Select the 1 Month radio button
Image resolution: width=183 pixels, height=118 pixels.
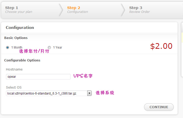(x=8, y=48)
